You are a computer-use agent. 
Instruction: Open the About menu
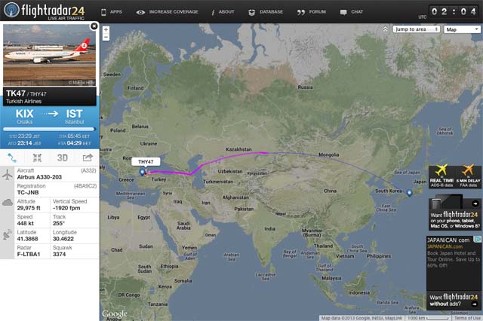226,12
